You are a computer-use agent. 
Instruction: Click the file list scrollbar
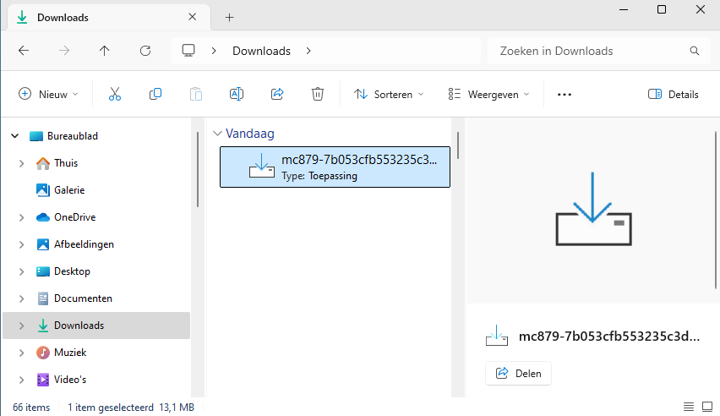click(x=458, y=145)
